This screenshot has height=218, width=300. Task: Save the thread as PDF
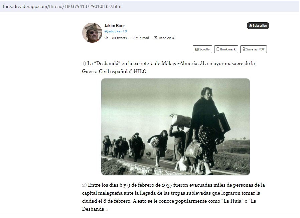tap(253, 49)
